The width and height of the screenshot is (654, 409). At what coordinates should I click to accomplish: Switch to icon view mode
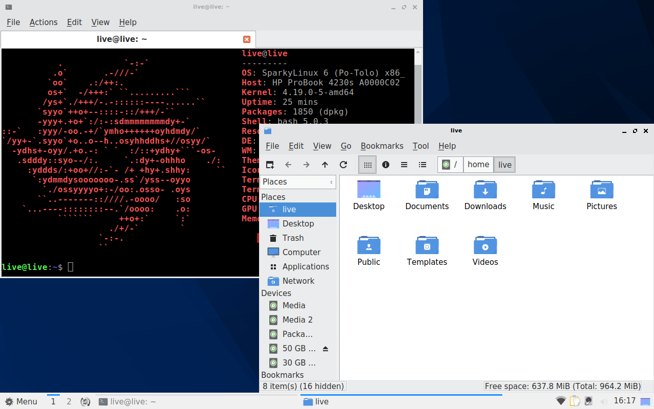tap(367, 164)
